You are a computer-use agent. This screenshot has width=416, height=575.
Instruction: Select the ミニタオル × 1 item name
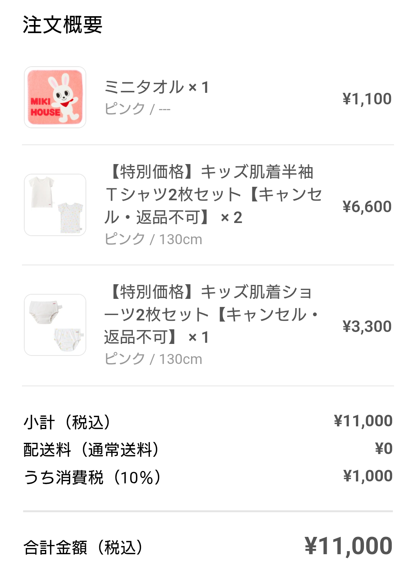coord(156,87)
